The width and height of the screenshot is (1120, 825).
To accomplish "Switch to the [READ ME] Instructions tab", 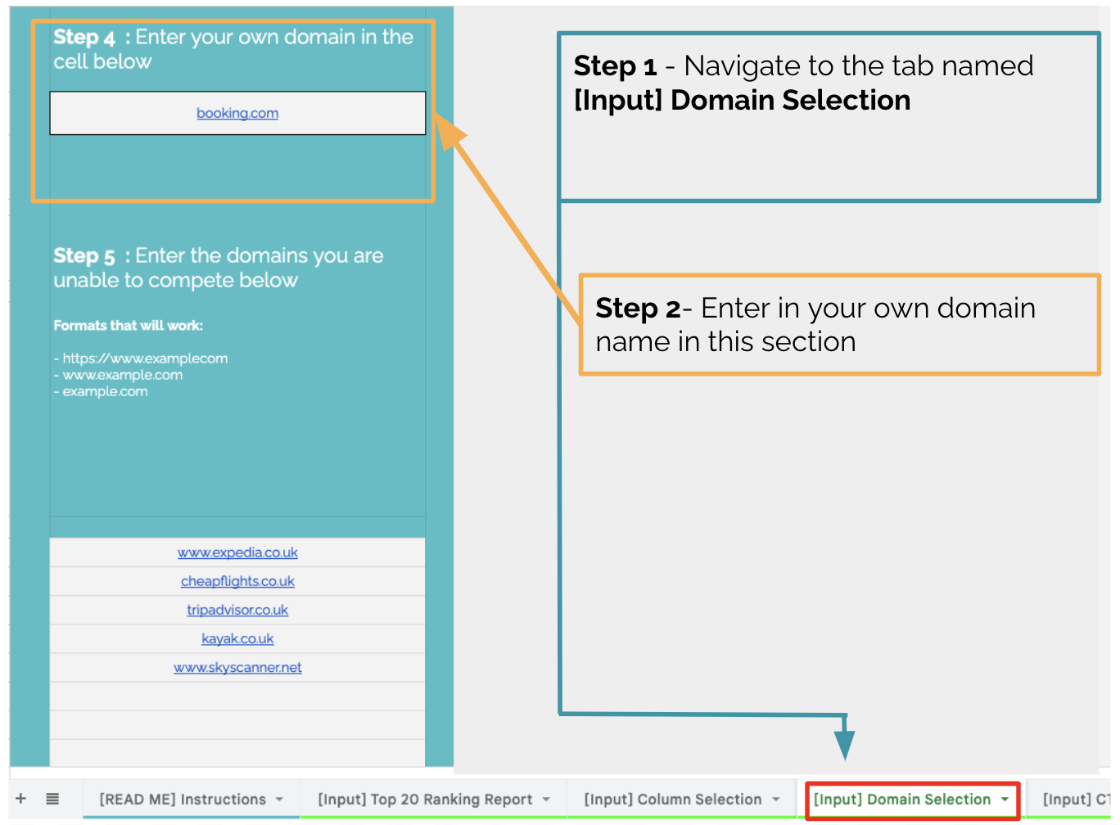I will click(182, 800).
